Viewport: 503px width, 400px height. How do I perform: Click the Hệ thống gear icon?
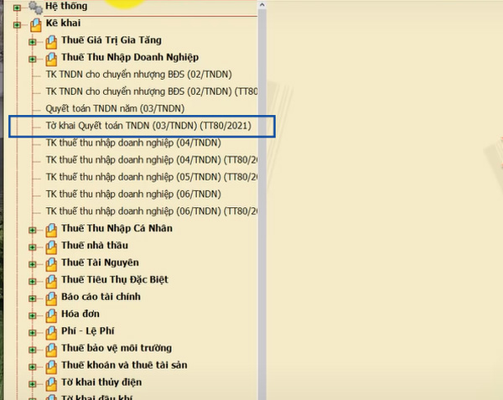coord(34,7)
